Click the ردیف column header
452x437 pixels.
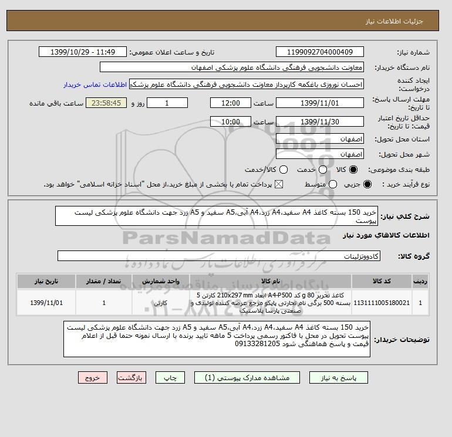[420, 281]
